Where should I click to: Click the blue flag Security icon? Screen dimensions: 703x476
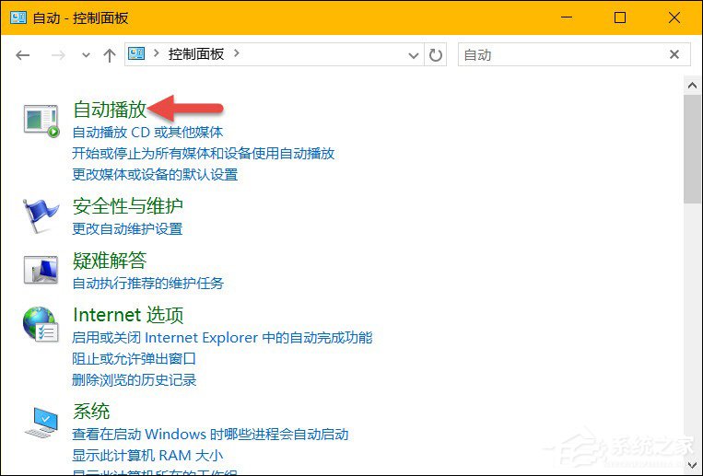point(41,216)
